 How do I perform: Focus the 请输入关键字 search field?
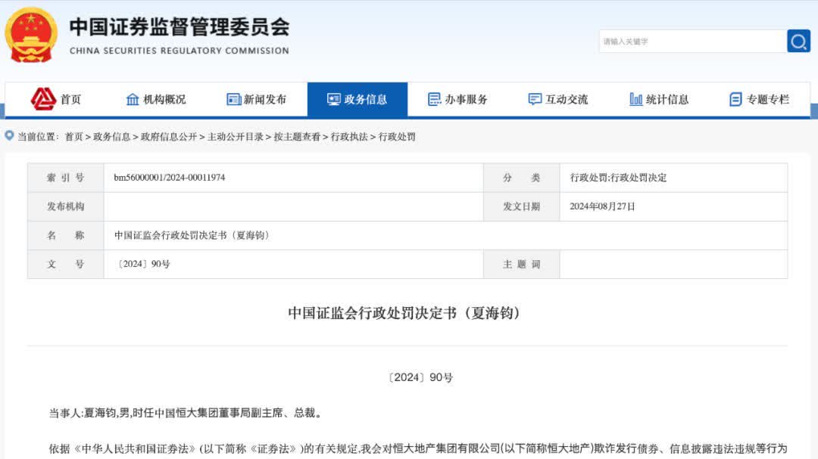point(691,42)
